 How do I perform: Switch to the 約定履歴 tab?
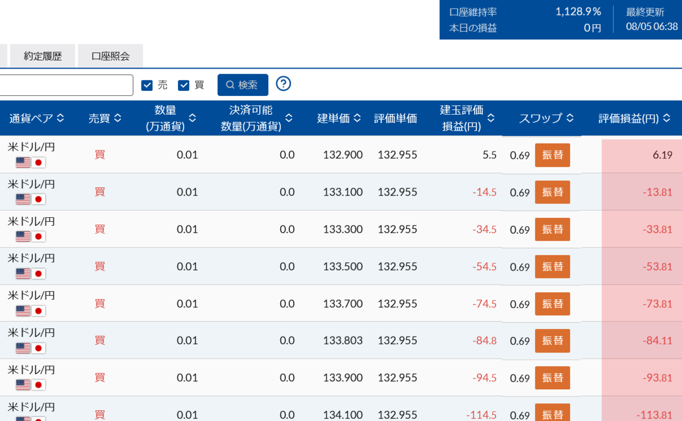click(x=43, y=56)
